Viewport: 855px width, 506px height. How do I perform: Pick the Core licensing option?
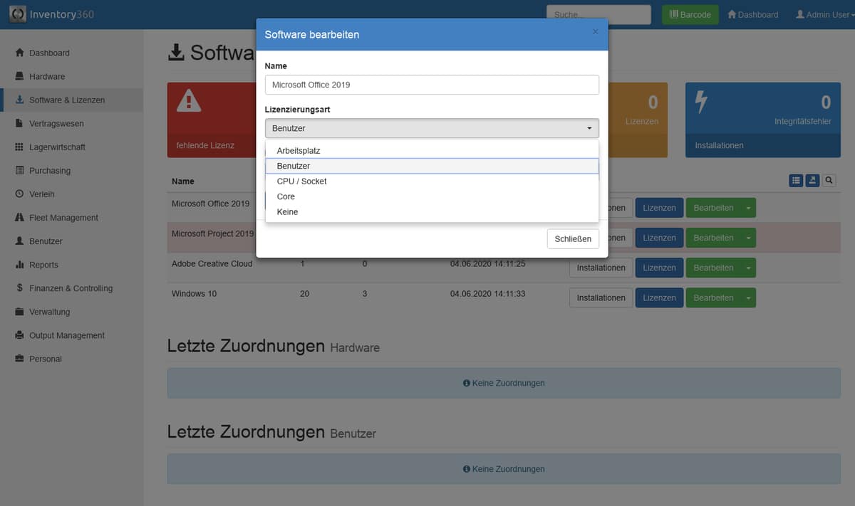point(286,196)
